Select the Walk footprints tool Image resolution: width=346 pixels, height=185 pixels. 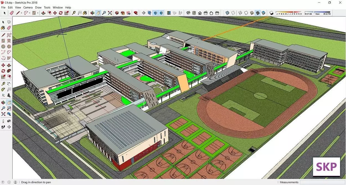pyautogui.click(x=3, y=127)
